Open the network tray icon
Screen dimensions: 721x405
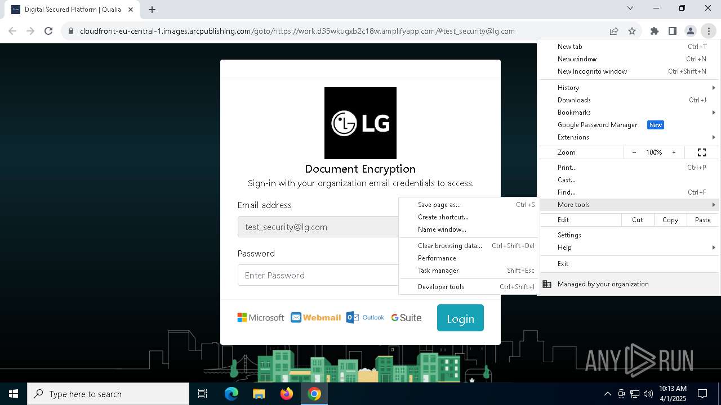[635, 394]
